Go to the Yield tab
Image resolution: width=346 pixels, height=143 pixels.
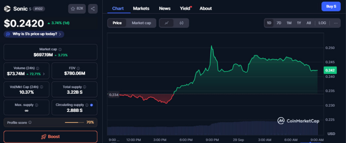(186, 8)
